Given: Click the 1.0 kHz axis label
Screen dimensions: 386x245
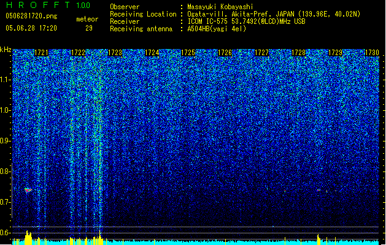Looking at the screenshot, I should pos(5,110).
